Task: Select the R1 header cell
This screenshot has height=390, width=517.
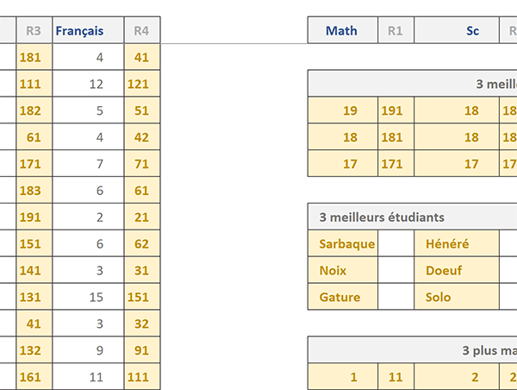Action: tap(396, 30)
